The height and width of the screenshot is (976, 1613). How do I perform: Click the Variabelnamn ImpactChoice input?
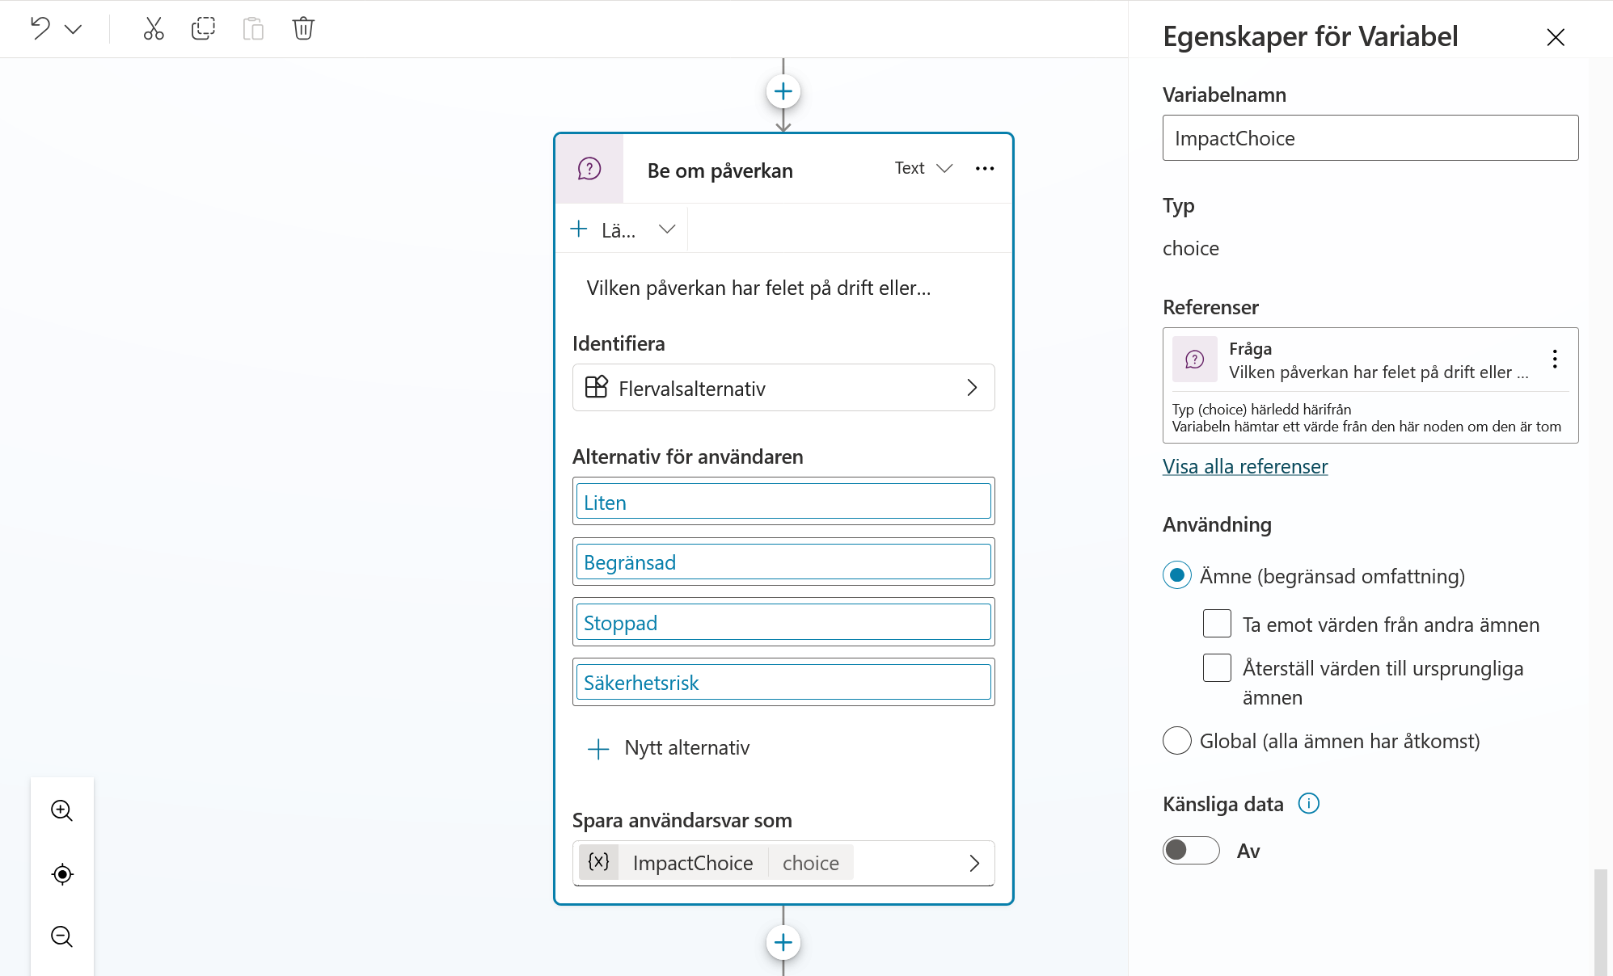point(1370,137)
